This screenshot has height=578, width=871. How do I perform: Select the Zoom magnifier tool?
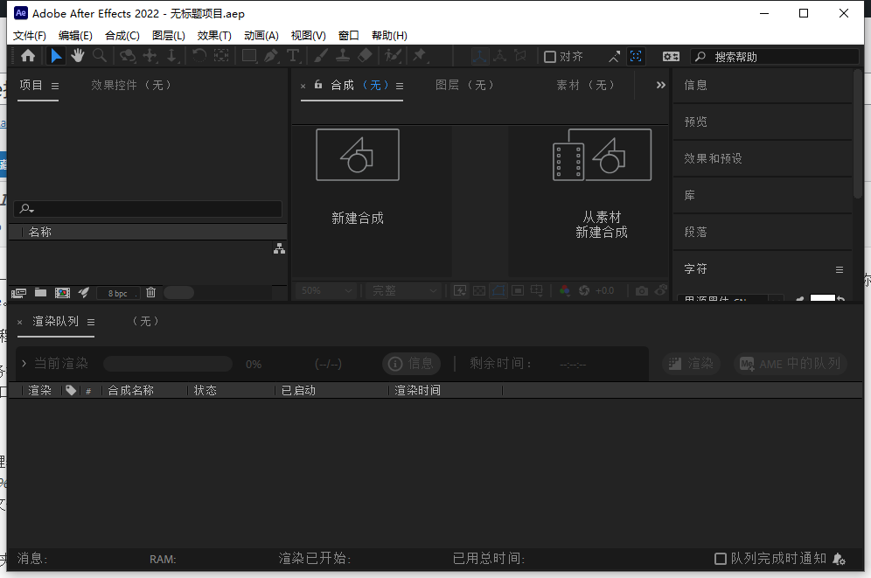(100, 55)
